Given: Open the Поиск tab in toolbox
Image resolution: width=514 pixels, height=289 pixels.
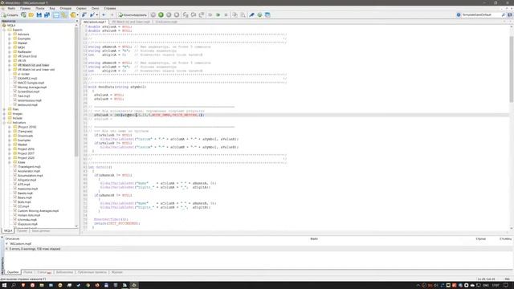Looking at the screenshot, I should click(28, 272).
